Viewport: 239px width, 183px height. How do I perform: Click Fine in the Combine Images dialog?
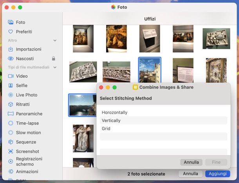pyautogui.click(x=216, y=162)
